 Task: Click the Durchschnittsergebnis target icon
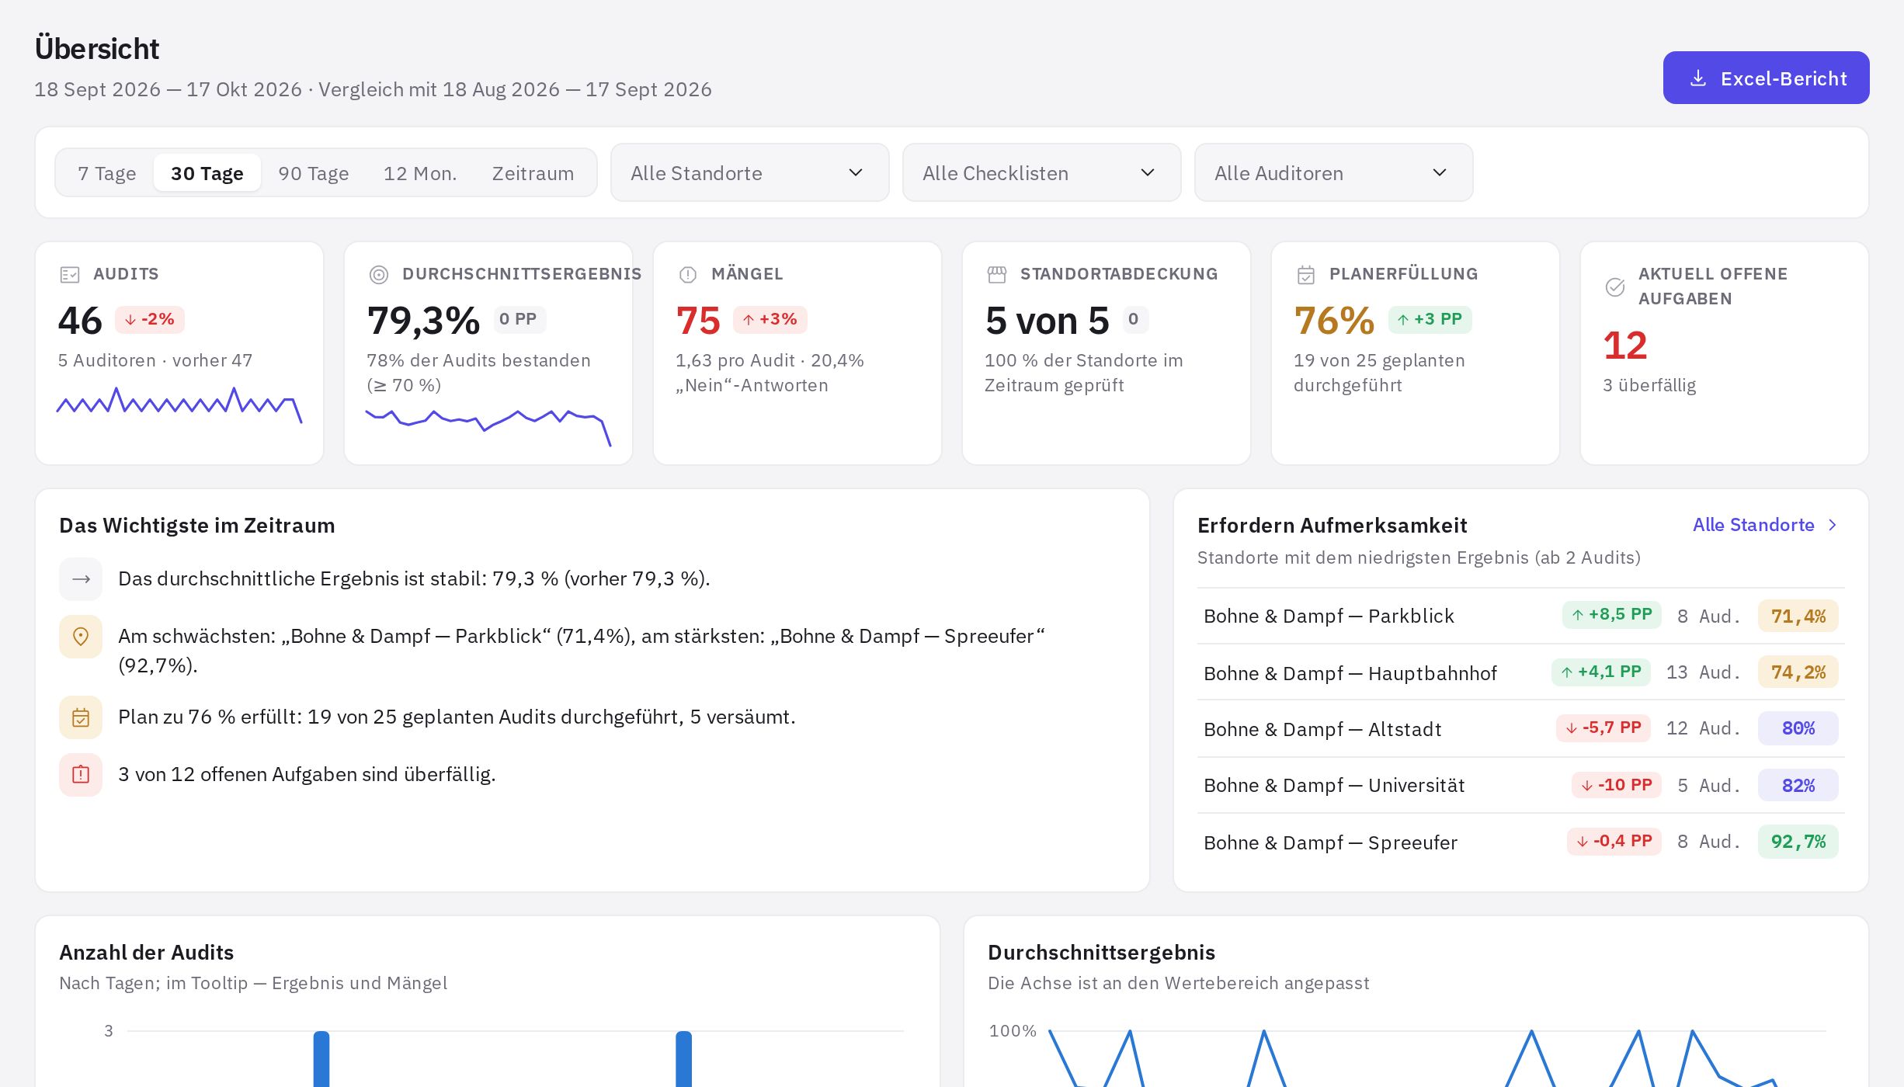pyautogui.click(x=379, y=275)
